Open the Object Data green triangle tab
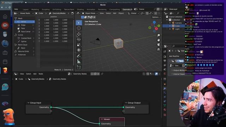 coord(165,105)
